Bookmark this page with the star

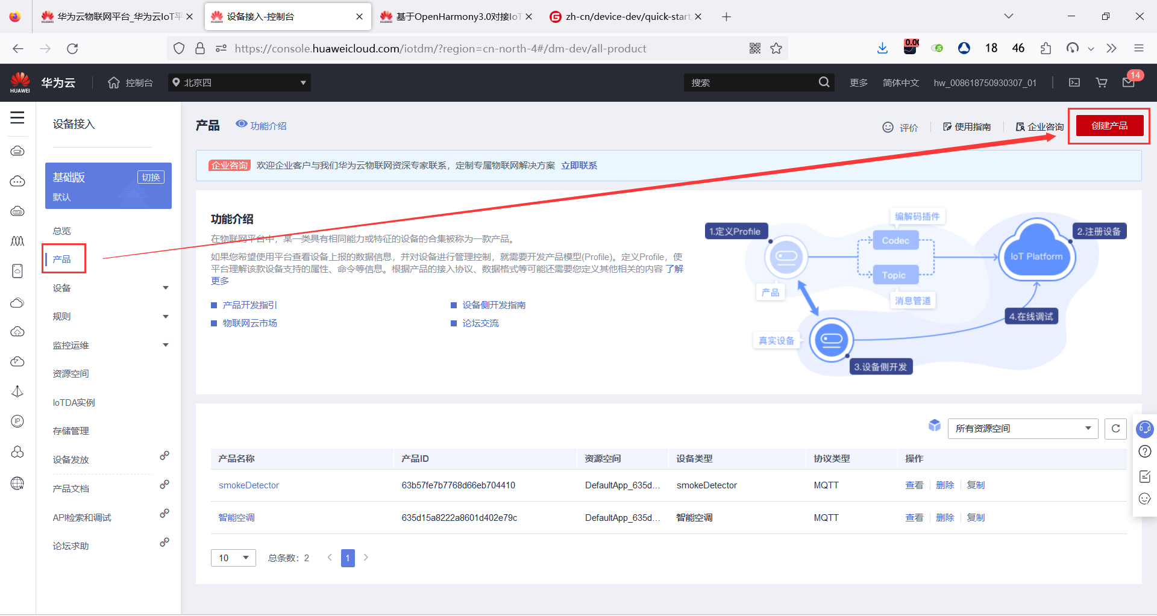pos(776,48)
